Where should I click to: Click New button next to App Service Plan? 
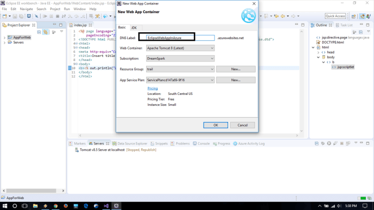coord(236,80)
